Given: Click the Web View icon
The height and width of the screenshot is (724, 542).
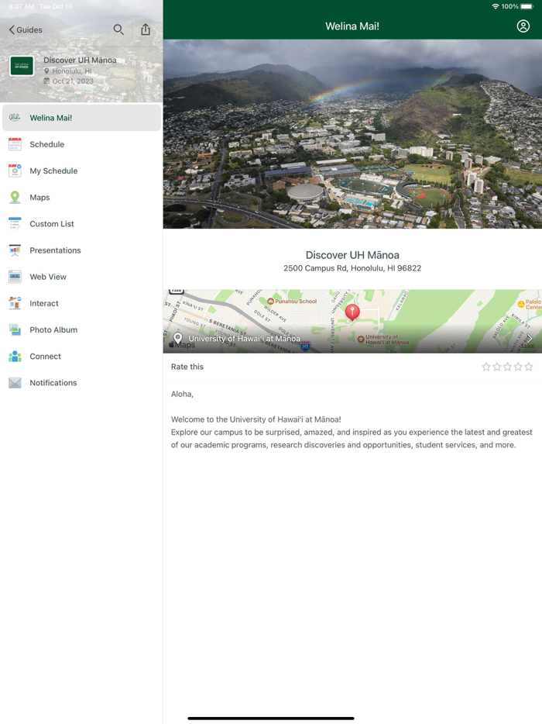Looking at the screenshot, I should pos(15,277).
